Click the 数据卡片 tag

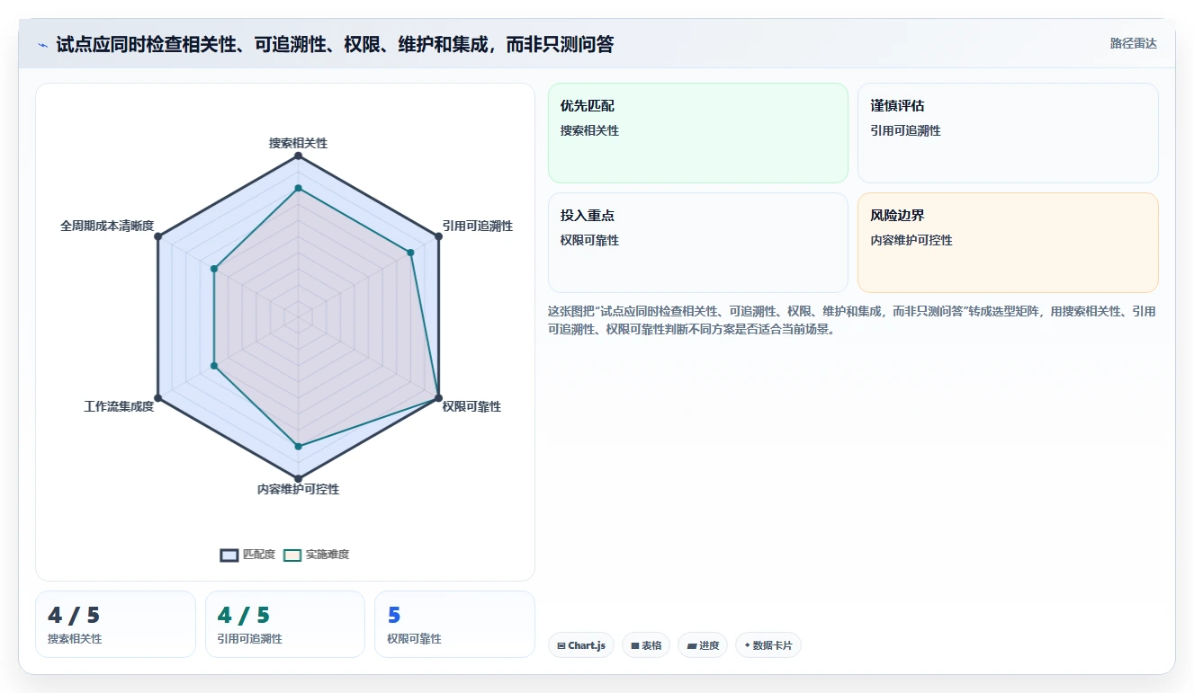(x=768, y=645)
